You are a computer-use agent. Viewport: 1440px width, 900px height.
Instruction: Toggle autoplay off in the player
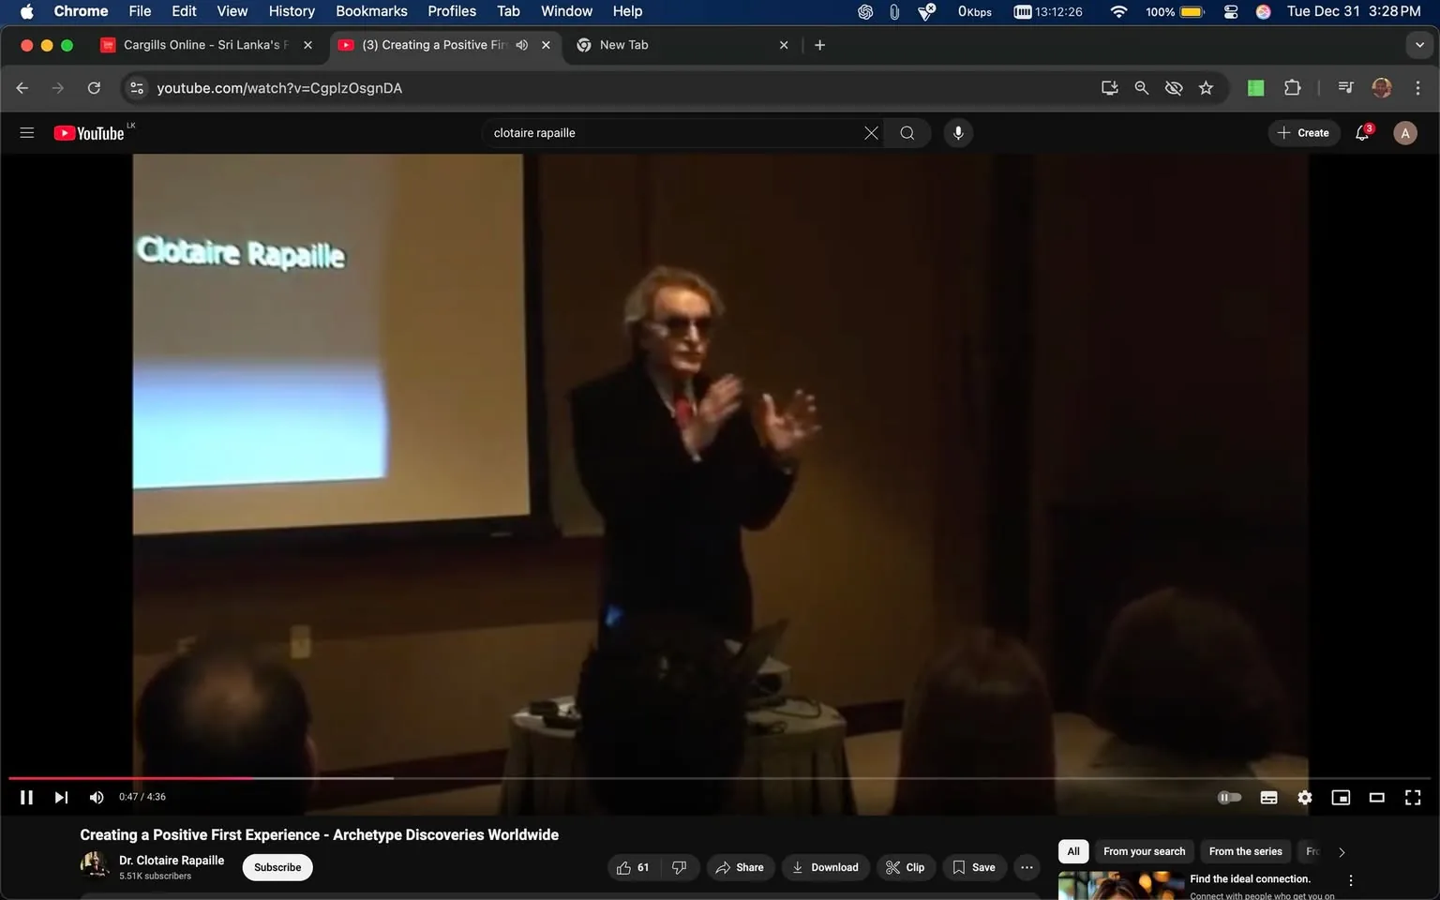tap(1229, 797)
